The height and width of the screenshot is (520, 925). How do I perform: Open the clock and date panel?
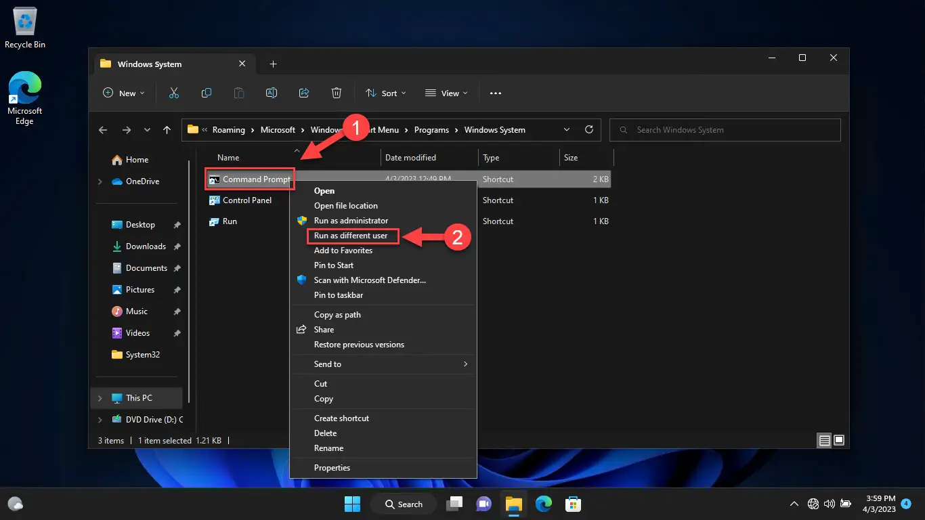pyautogui.click(x=880, y=504)
